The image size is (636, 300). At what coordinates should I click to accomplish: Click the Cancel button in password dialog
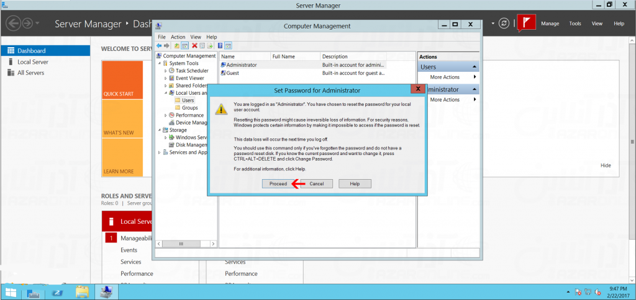coord(316,184)
